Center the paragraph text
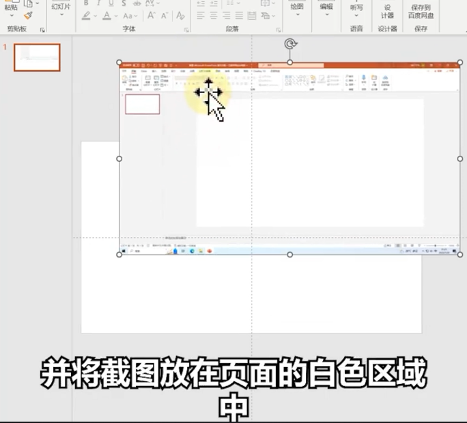The height and width of the screenshot is (423, 467). click(214, 16)
